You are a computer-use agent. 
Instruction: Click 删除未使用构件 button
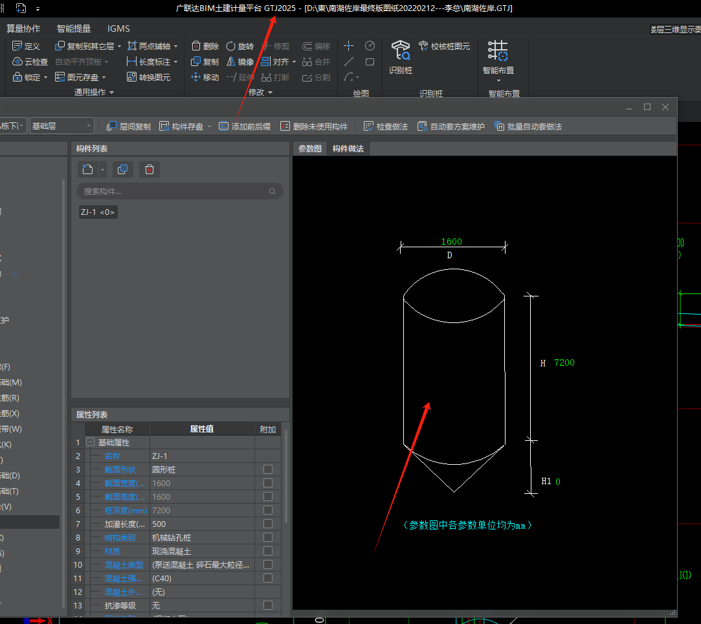(314, 126)
